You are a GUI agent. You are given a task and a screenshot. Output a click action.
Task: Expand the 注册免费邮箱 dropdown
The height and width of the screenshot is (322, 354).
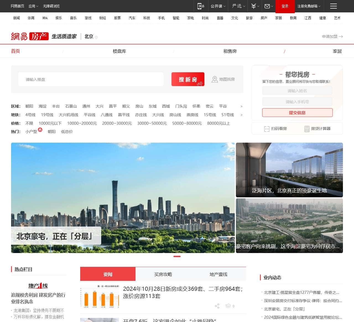coord(309,6)
